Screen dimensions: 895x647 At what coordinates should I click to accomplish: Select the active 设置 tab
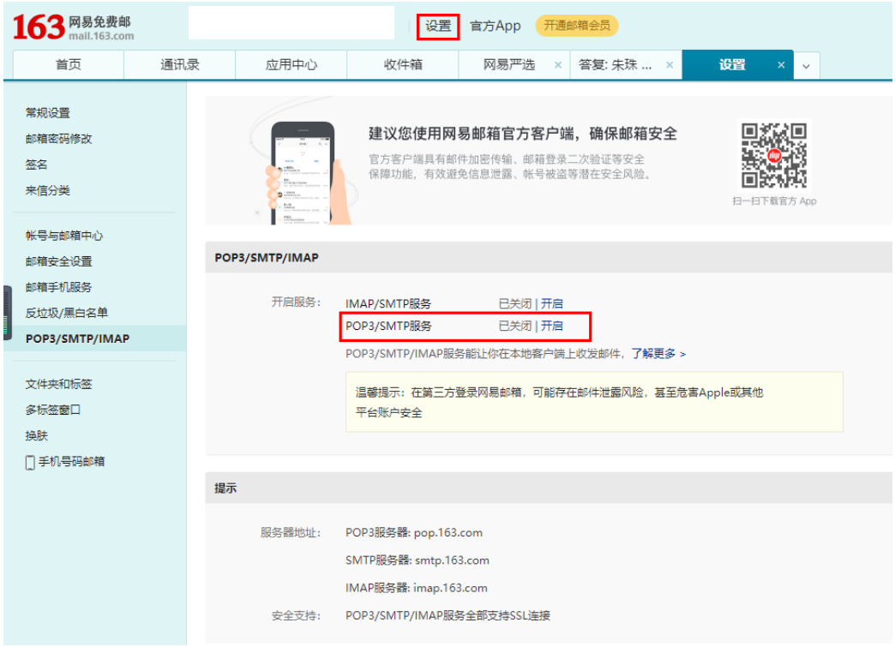(732, 65)
